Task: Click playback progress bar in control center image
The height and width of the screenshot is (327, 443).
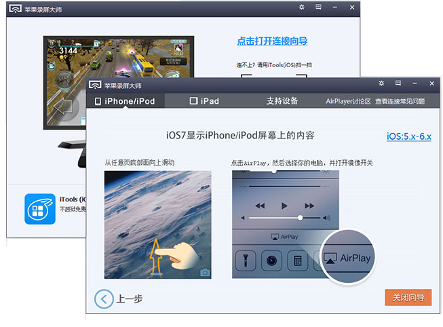Action: pos(284,187)
